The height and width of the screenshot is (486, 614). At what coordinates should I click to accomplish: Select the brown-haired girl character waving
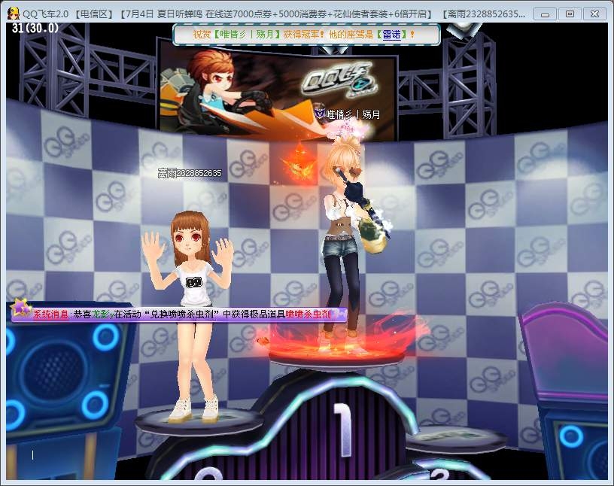189,317
